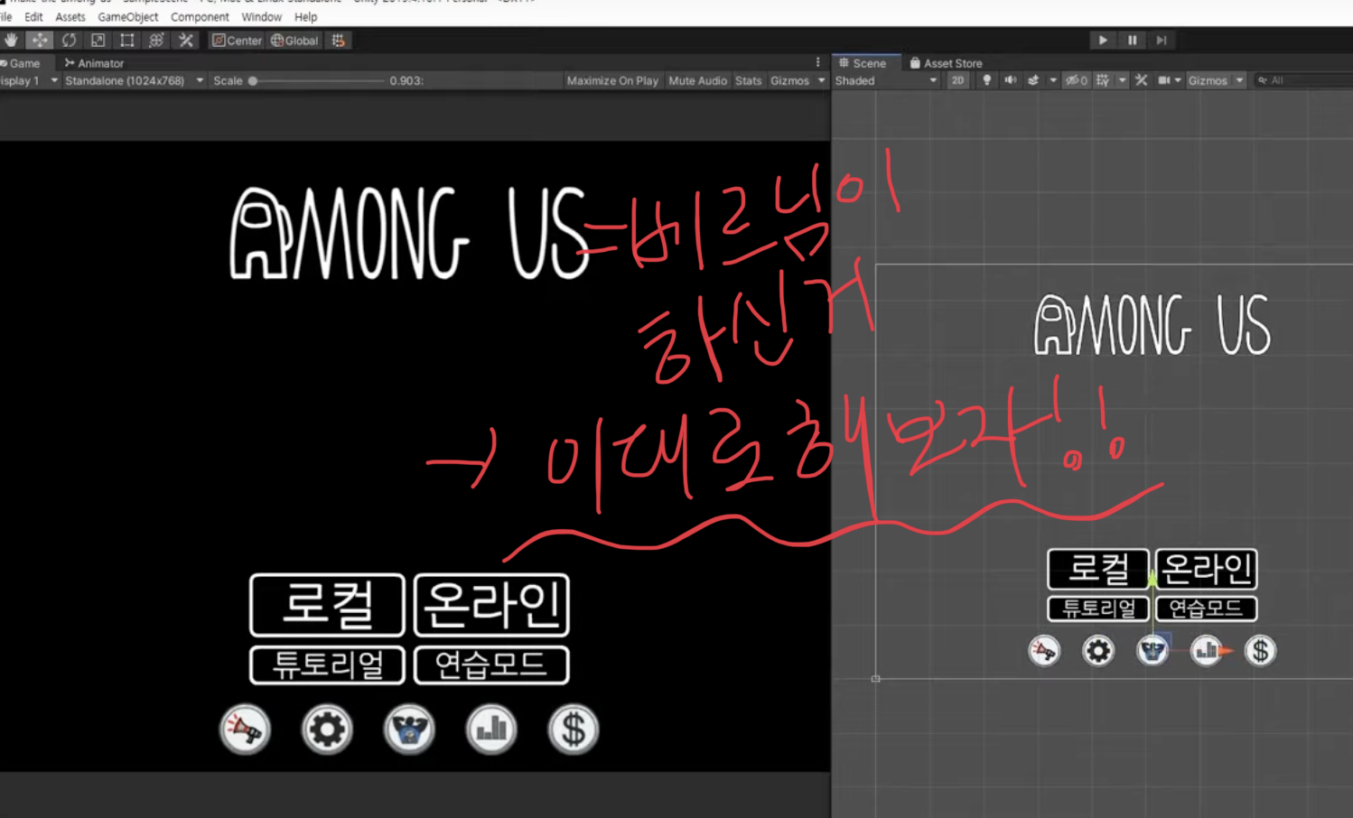Viewport: 1353px width, 818px height.
Task: Click the settings gear icon in Game view
Action: click(327, 729)
